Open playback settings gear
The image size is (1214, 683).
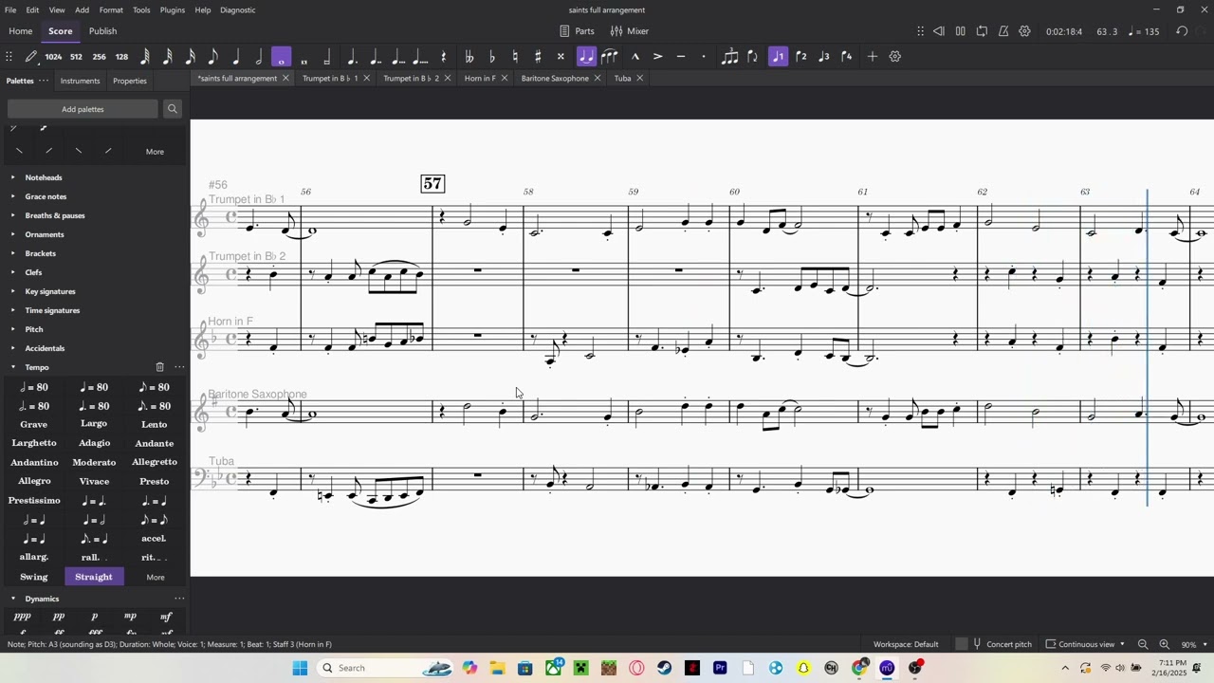[x=1024, y=31]
